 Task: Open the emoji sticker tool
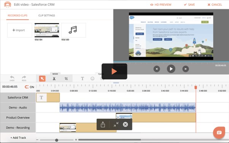click(x=92, y=79)
